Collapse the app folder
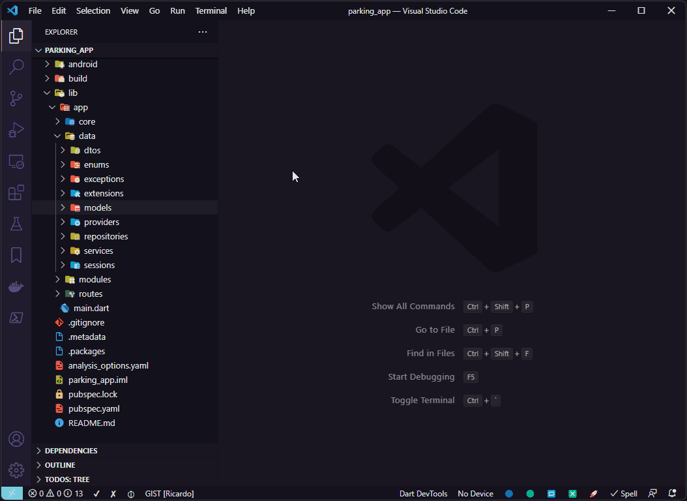This screenshot has width=687, height=501. (x=125, y=108)
